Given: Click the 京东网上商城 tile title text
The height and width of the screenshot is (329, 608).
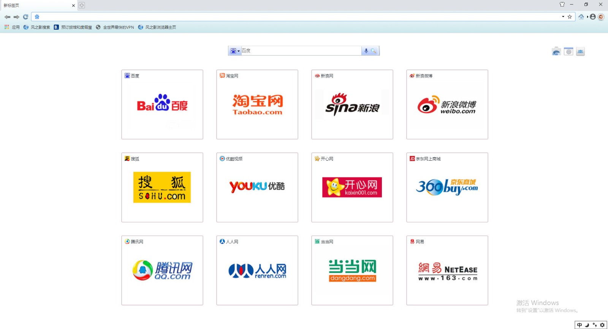Looking at the screenshot, I should 428,159.
